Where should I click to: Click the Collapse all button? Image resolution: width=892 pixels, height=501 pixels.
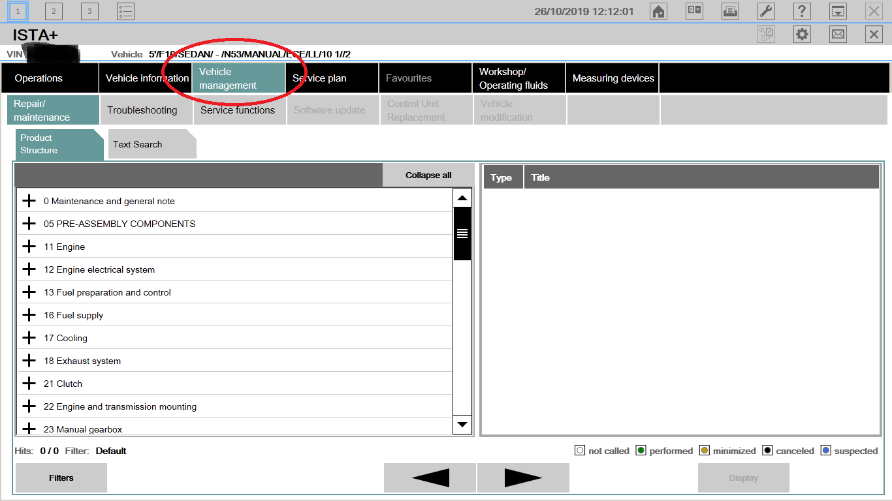pos(428,175)
